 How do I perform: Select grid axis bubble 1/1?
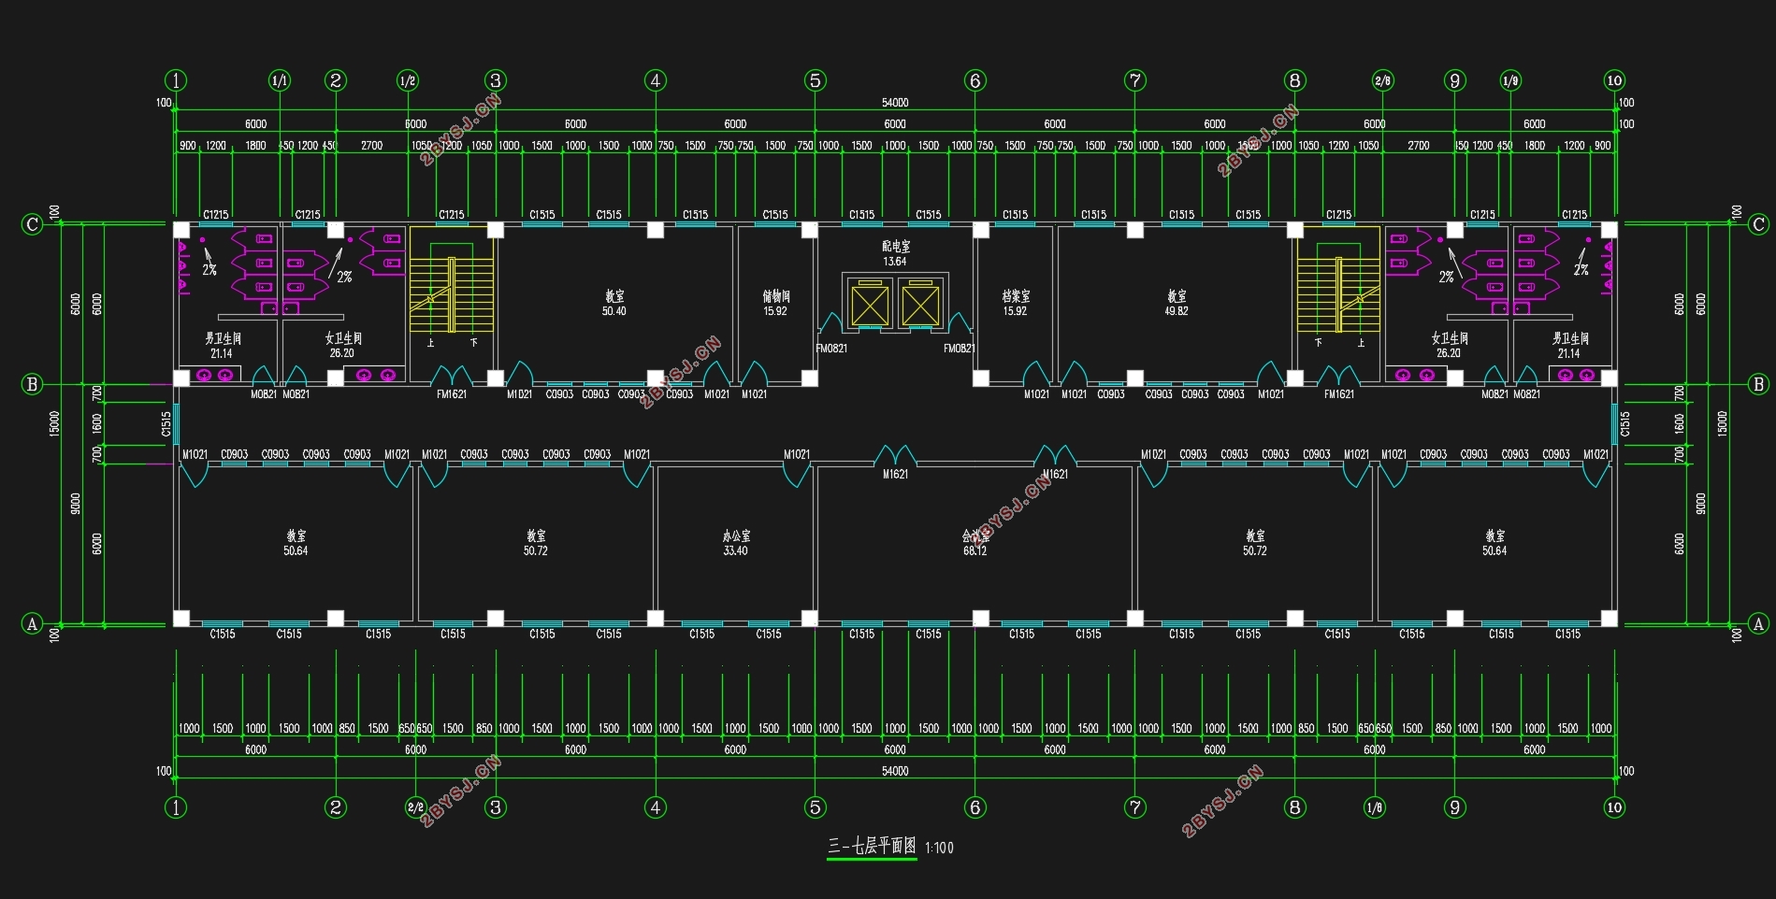[280, 80]
